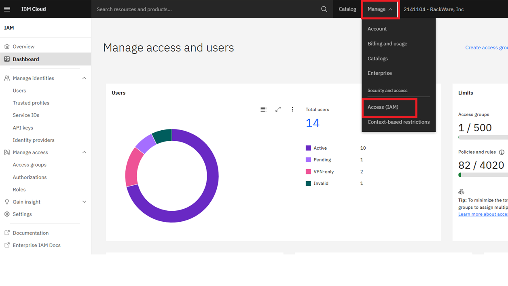Screen dimensions: 508x286
Task: Open Authorizations in sidebar
Action: (30, 177)
